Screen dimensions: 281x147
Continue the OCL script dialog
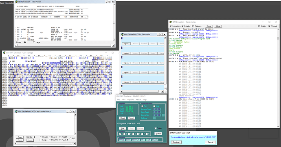pyautogui.click(x=176, y=142)
